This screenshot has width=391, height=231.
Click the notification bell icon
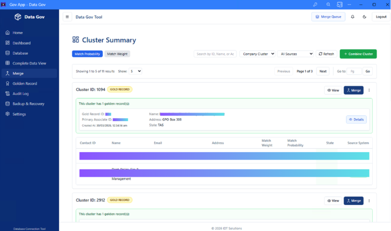(352, 17)
